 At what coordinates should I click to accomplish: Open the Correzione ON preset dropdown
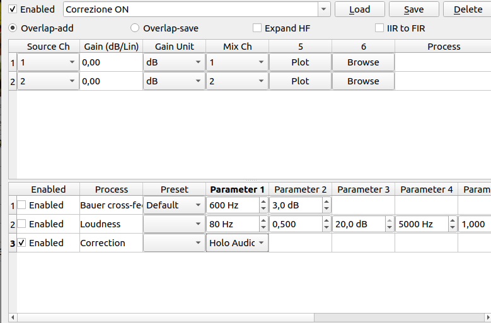(324, 9)
